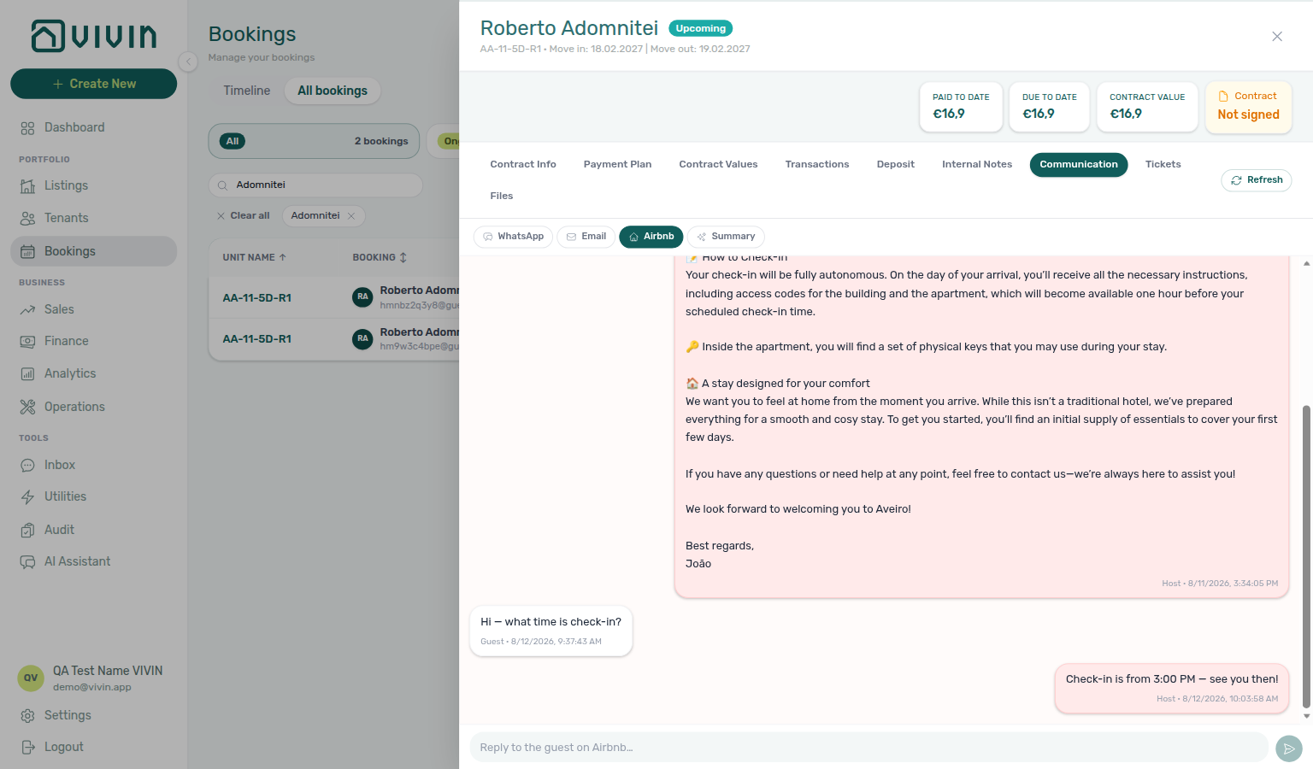Viewport: 1313px width, 769px height.
Task: Click the QV user avatar
Action: (x=31, y=678)
